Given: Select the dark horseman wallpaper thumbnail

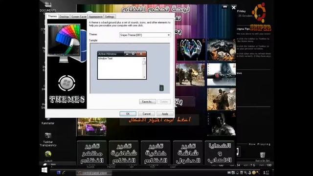Looking at the screenshot, I should point(222,50).
